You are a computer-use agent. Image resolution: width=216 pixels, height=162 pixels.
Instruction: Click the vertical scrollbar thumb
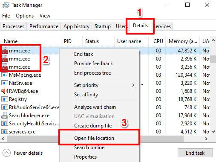tap(213, 59)
